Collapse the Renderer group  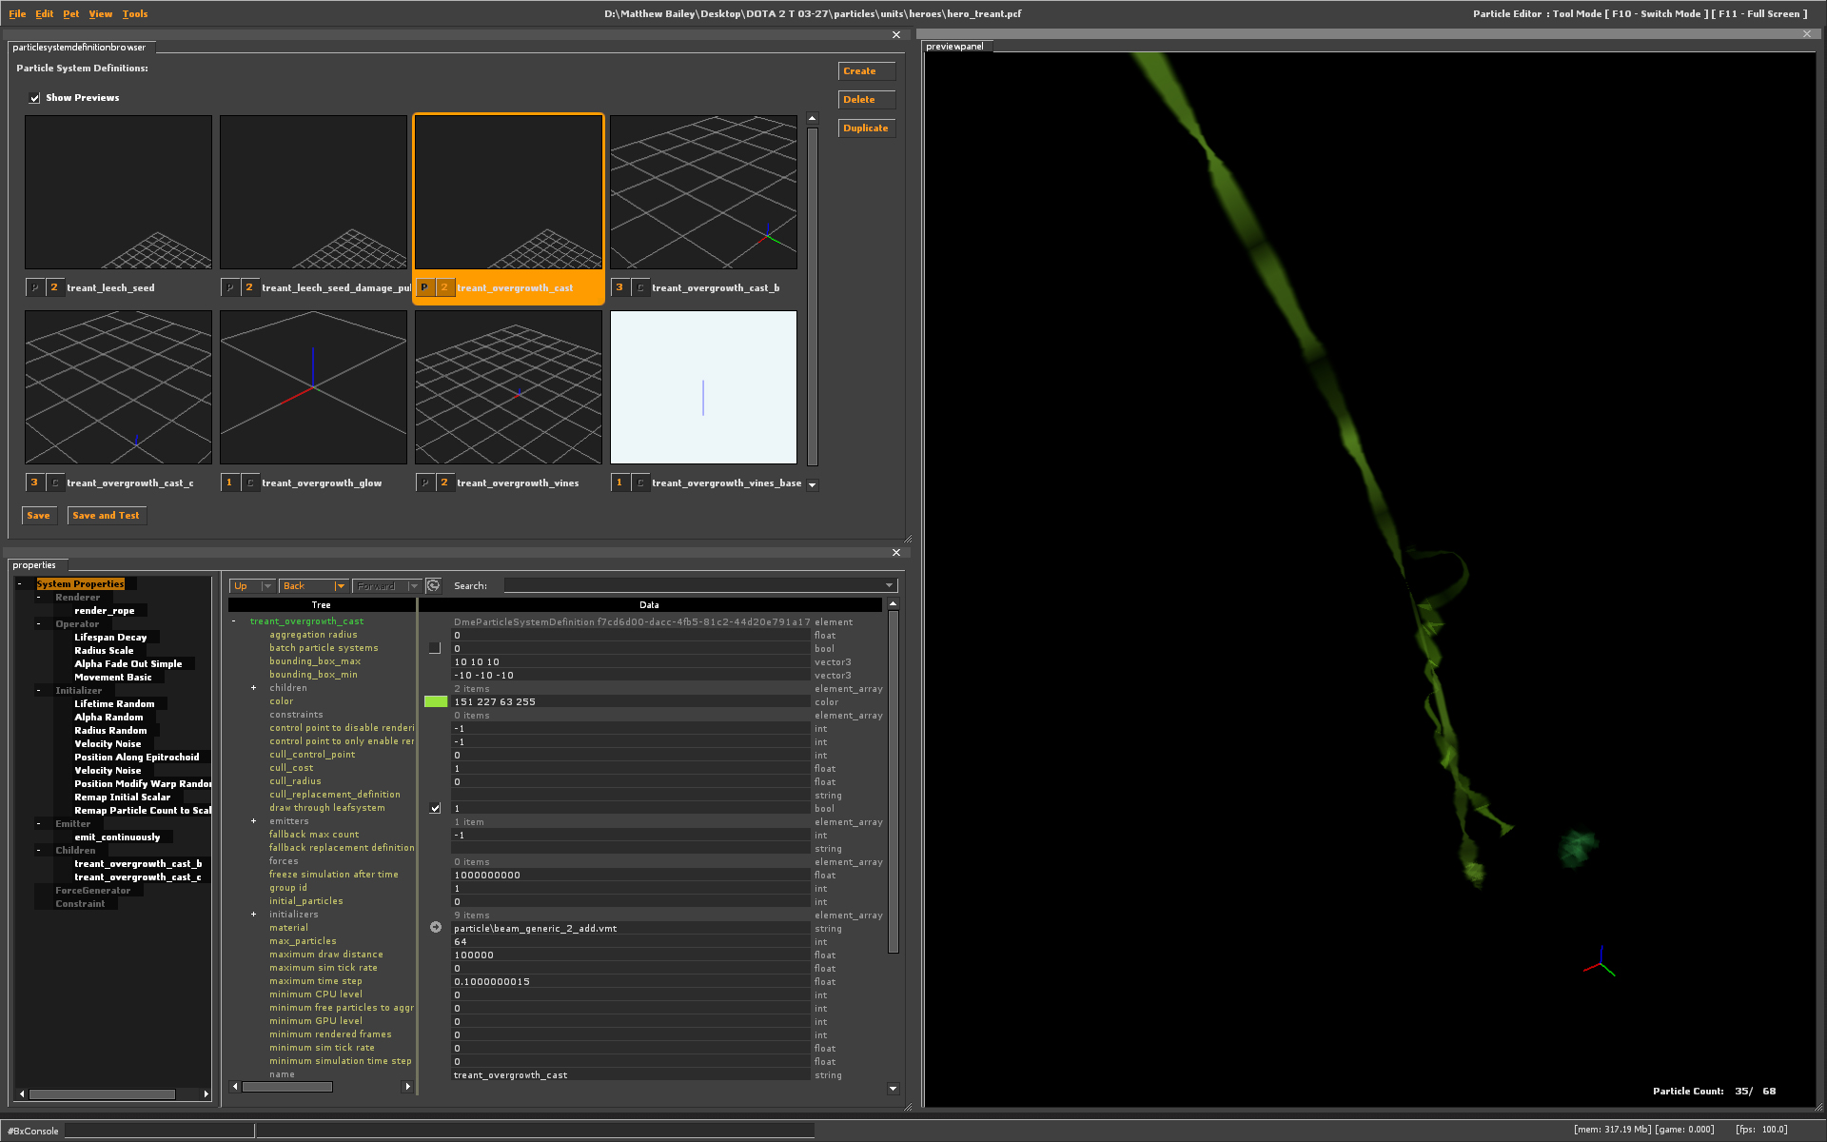[x=38, y=598]
